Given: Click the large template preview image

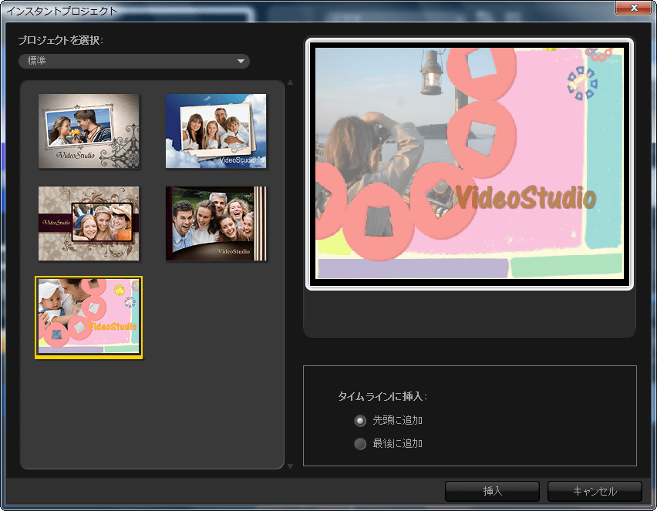Looking at the screenshot, I should click(470, 163).
